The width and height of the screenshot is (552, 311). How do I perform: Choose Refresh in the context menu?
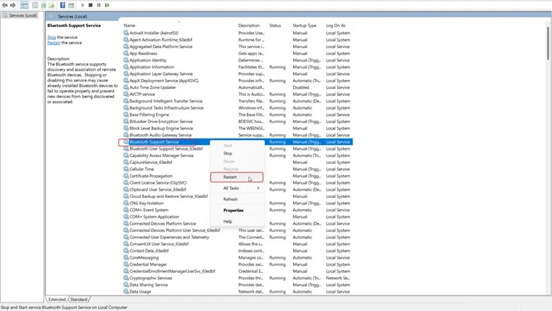[237, 199]
